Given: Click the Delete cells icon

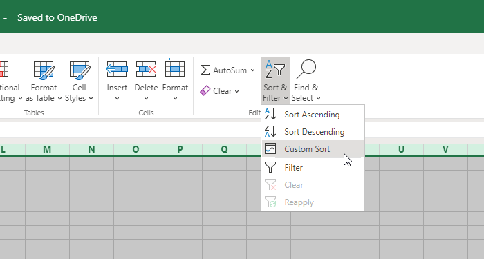Looking at the screenshot, I should click(146, 69).
